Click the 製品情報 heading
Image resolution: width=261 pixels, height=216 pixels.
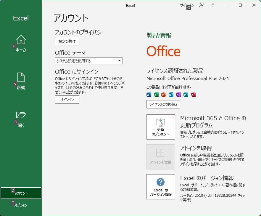[x=159, y=36]
